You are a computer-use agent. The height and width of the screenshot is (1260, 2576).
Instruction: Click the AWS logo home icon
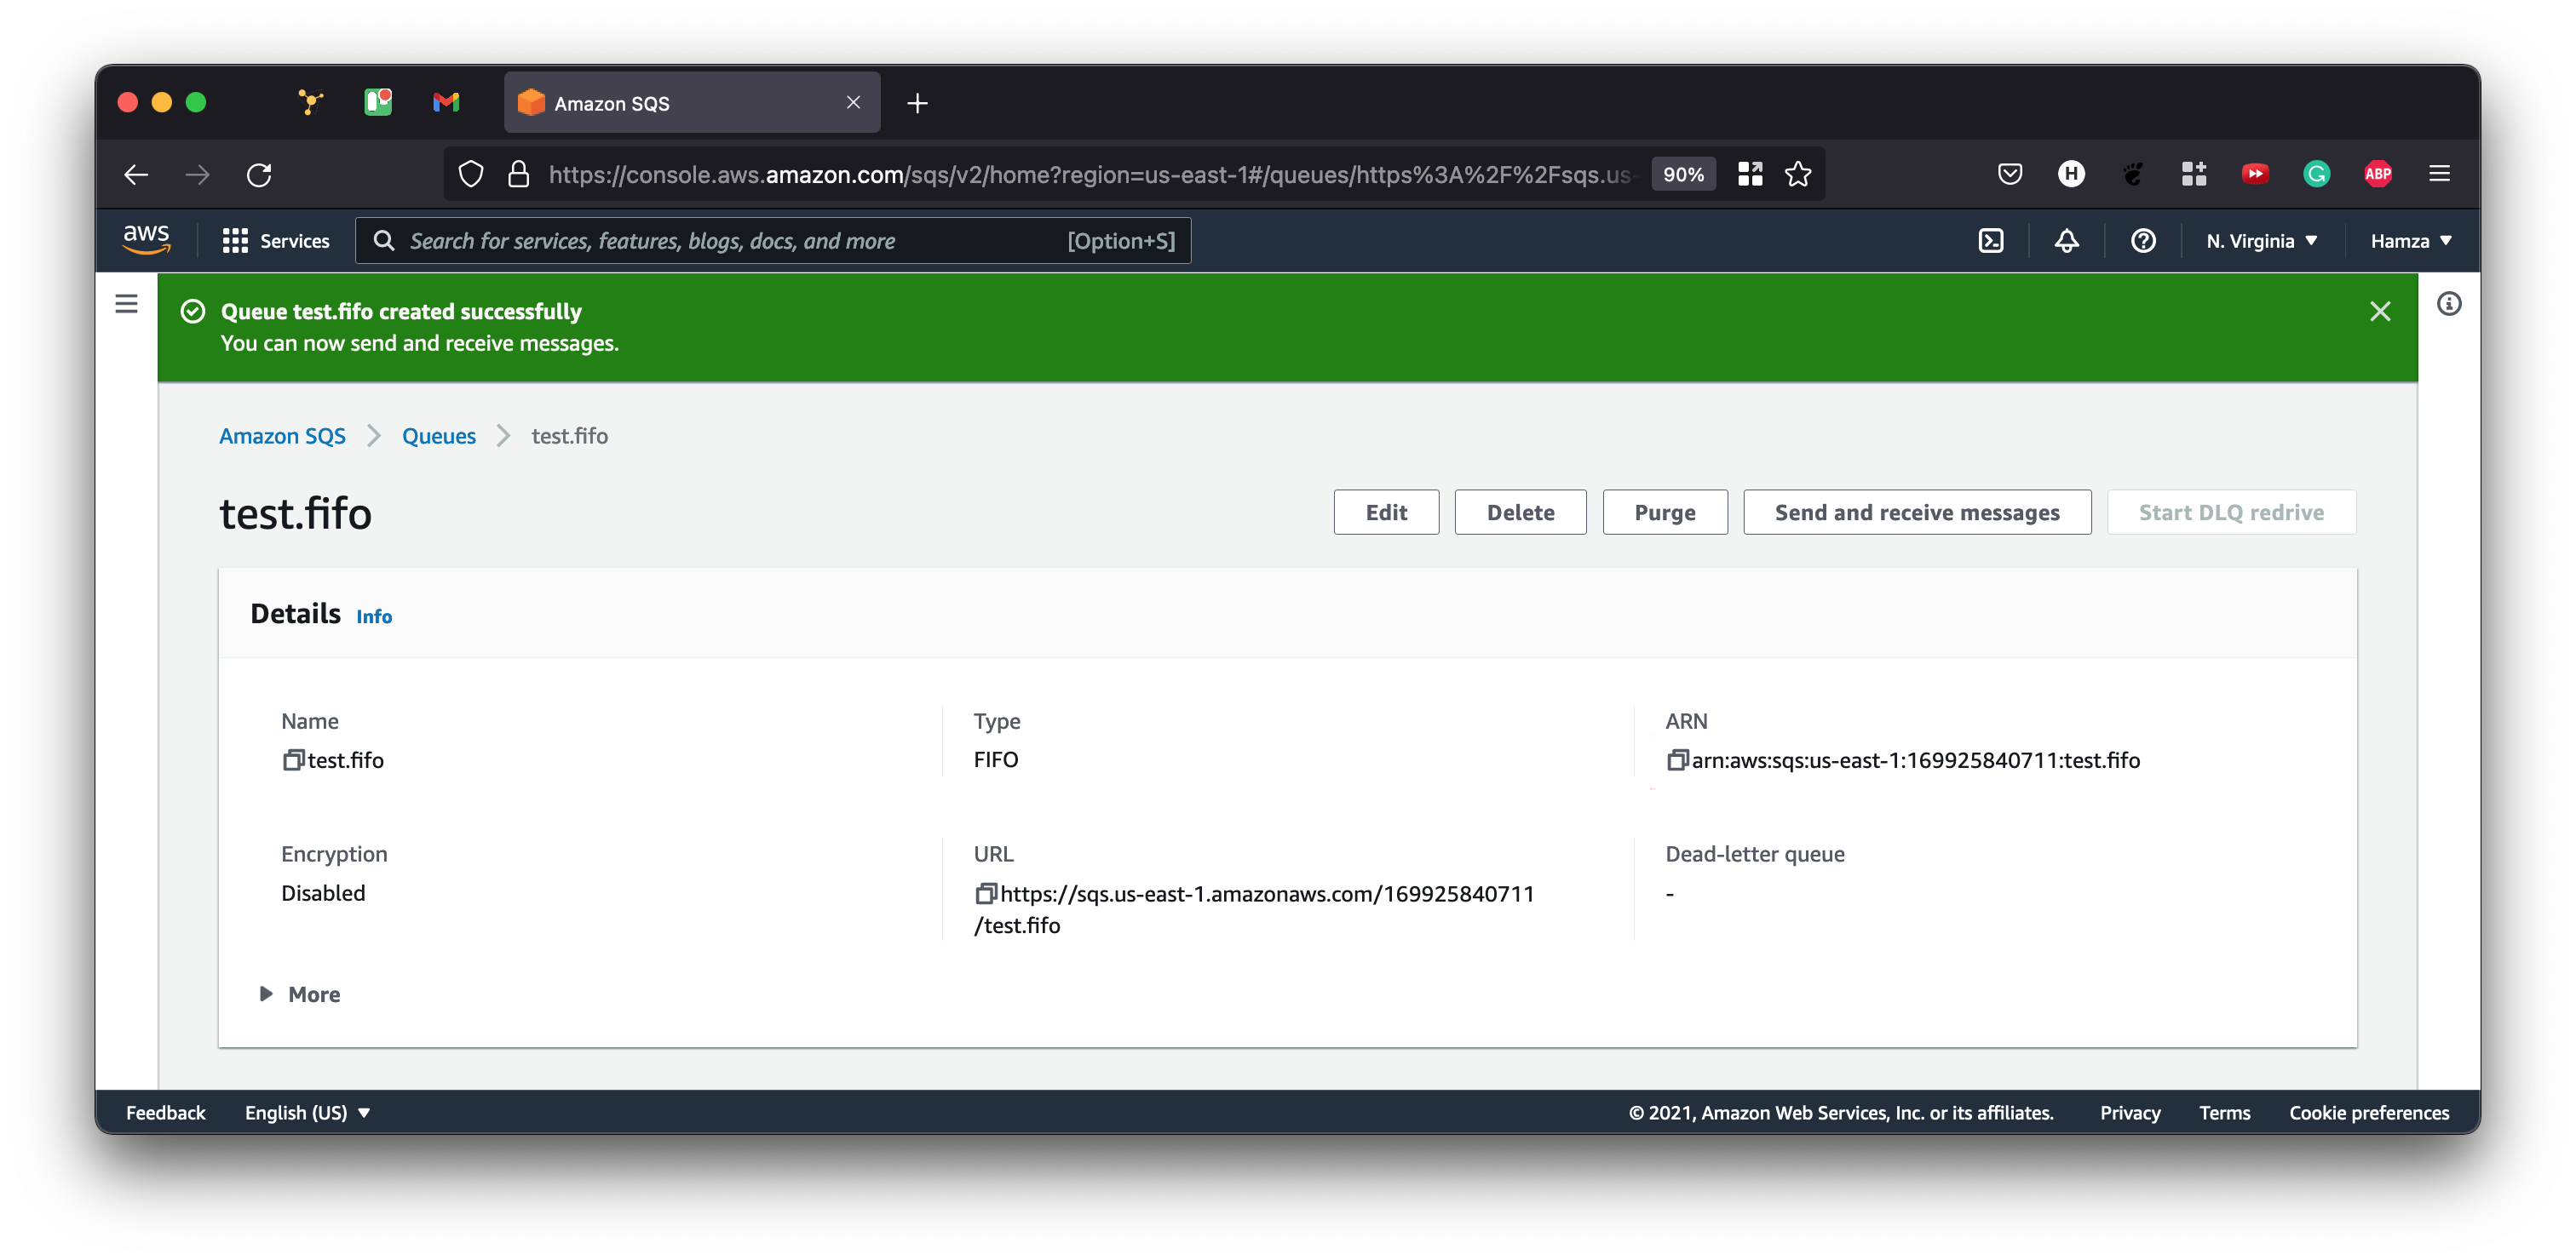tap(146, 240)
